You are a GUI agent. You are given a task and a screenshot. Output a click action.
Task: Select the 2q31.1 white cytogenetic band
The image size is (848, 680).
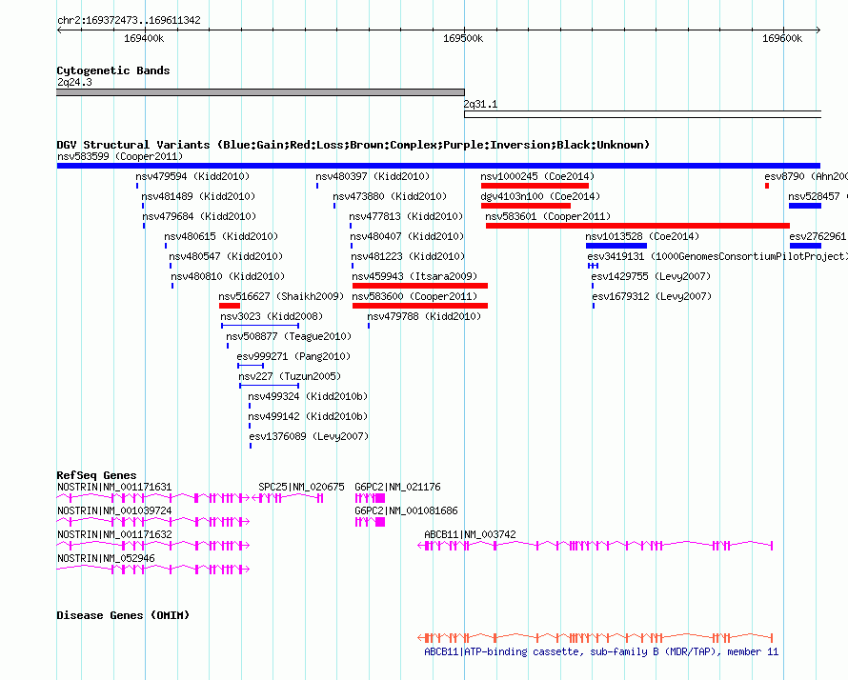(642, 114)
